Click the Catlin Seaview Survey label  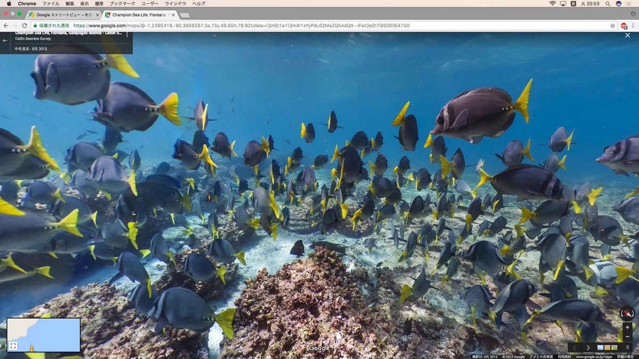pos(32,39)
